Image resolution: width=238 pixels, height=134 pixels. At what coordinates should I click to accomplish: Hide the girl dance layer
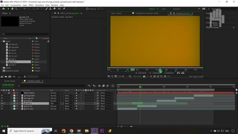point(2,101)
